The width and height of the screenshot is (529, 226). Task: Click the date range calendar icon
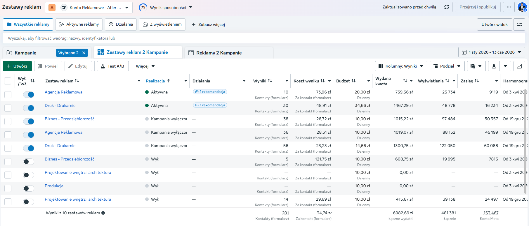click(x=464, y=52)
